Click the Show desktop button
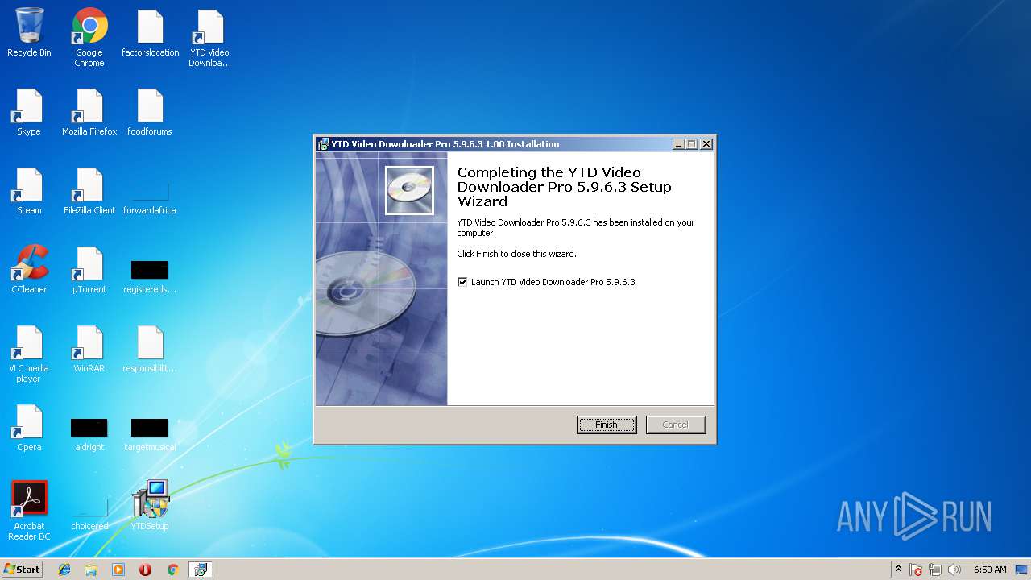The height and width of the screenshot is (580, 1031). pyautogui.click(x=1023, y=570)
